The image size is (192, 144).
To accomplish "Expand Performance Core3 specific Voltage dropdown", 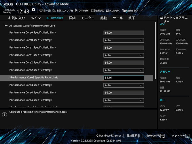I will pos(124,85).
